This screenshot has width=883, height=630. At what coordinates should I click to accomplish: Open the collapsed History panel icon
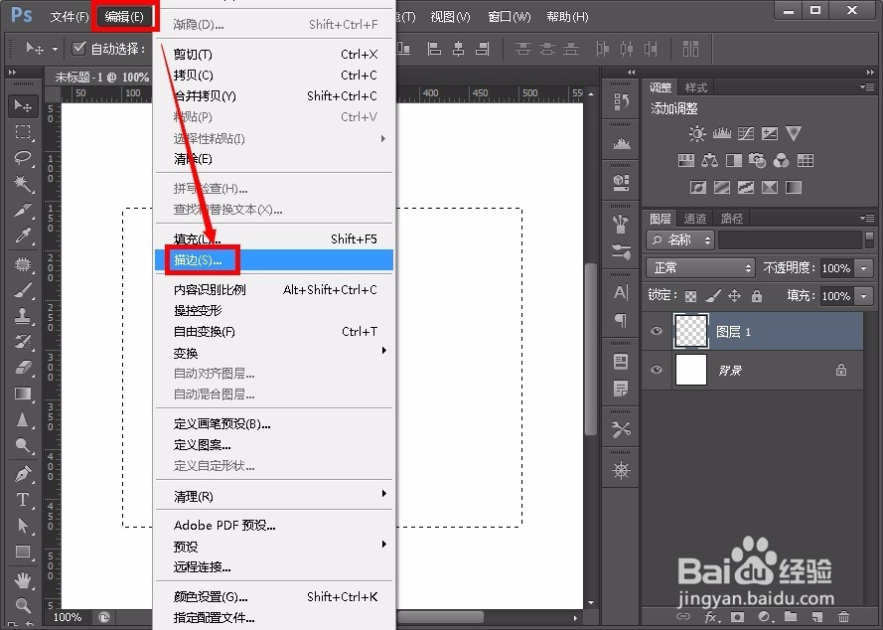(621, 101)
